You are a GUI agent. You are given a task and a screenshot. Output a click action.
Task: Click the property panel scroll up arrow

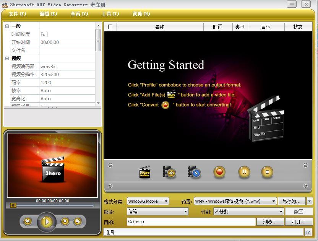point(98,26)
